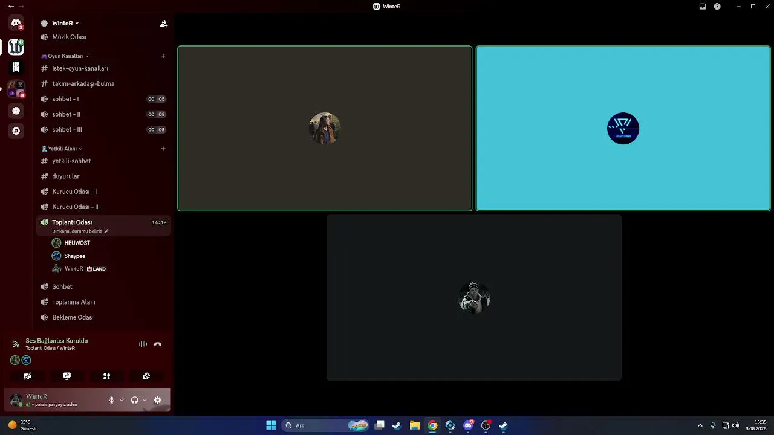774x435 pixels.
Task: Open the takım-arkadaşı-bulma text channel
Action: [103, 83]
